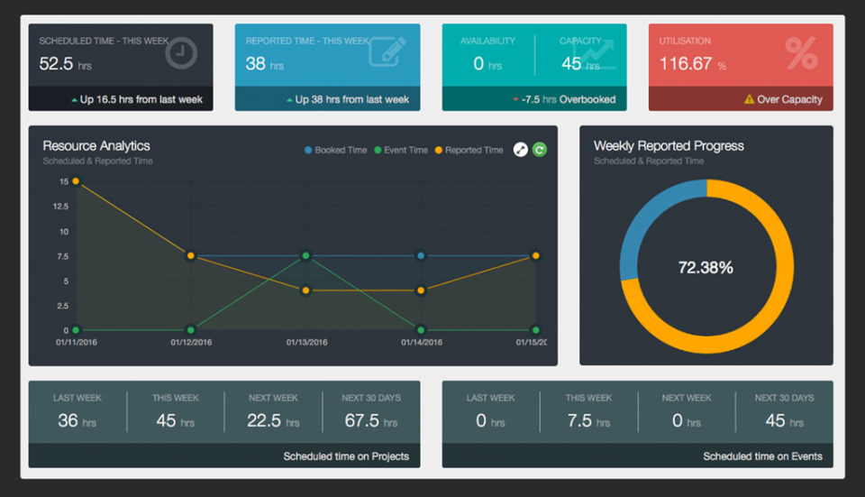865x497 pixels.
Task: Click the Resource Analytics title
Action: 96,146
